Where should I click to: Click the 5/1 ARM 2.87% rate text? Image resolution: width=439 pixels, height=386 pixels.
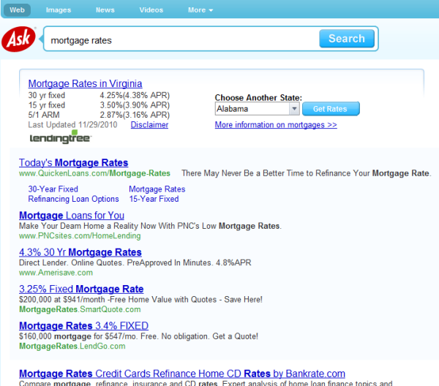(x=99, y=115)
